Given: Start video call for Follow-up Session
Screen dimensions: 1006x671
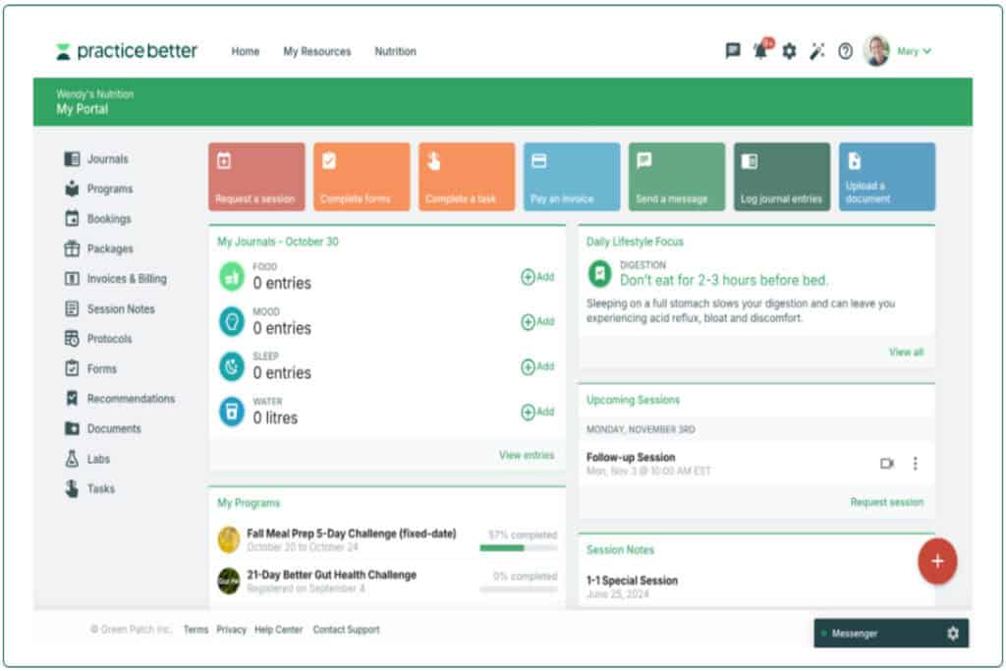Looking at the screenshot, I should tap(887, 463).
